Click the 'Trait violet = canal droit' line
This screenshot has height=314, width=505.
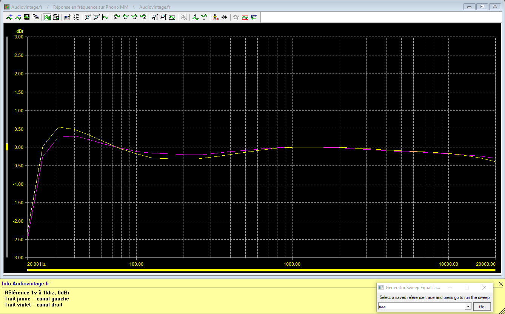pyautogui.click(x=34, y=305)
